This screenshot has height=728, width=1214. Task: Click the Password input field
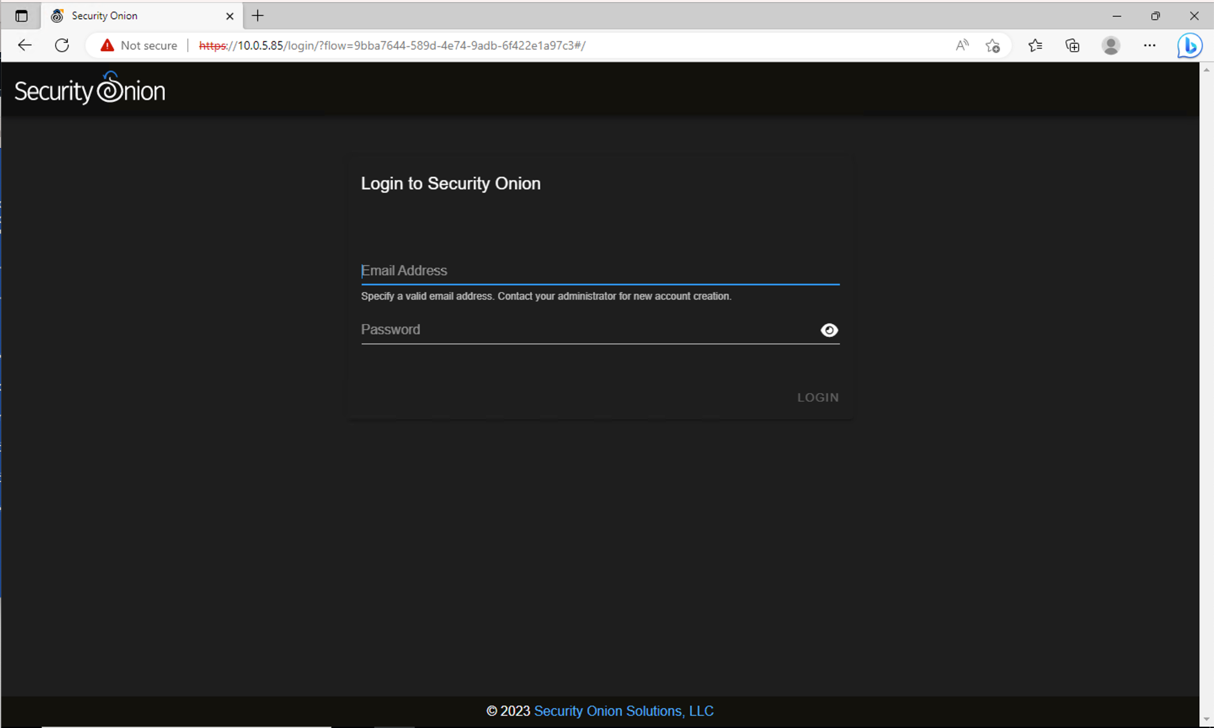point(588,330)
